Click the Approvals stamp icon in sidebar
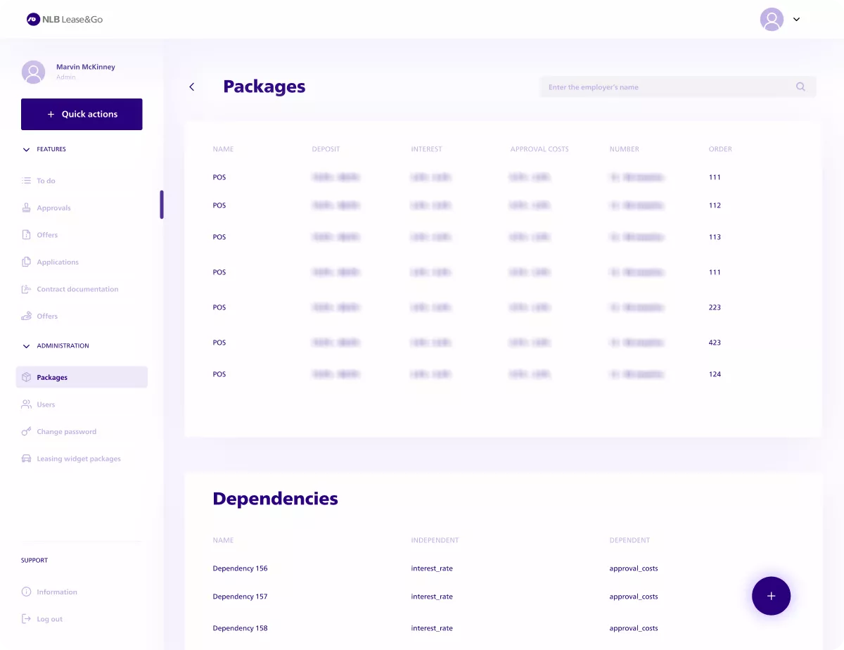This screenshot has height=650, width=844. 26,208
